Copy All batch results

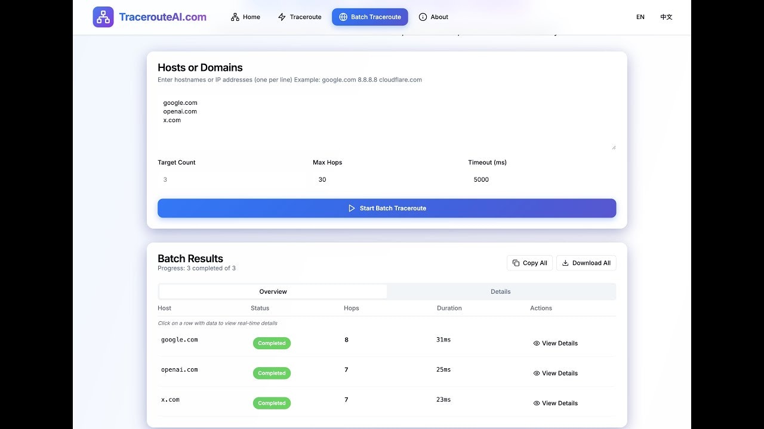tap(529, 263)
